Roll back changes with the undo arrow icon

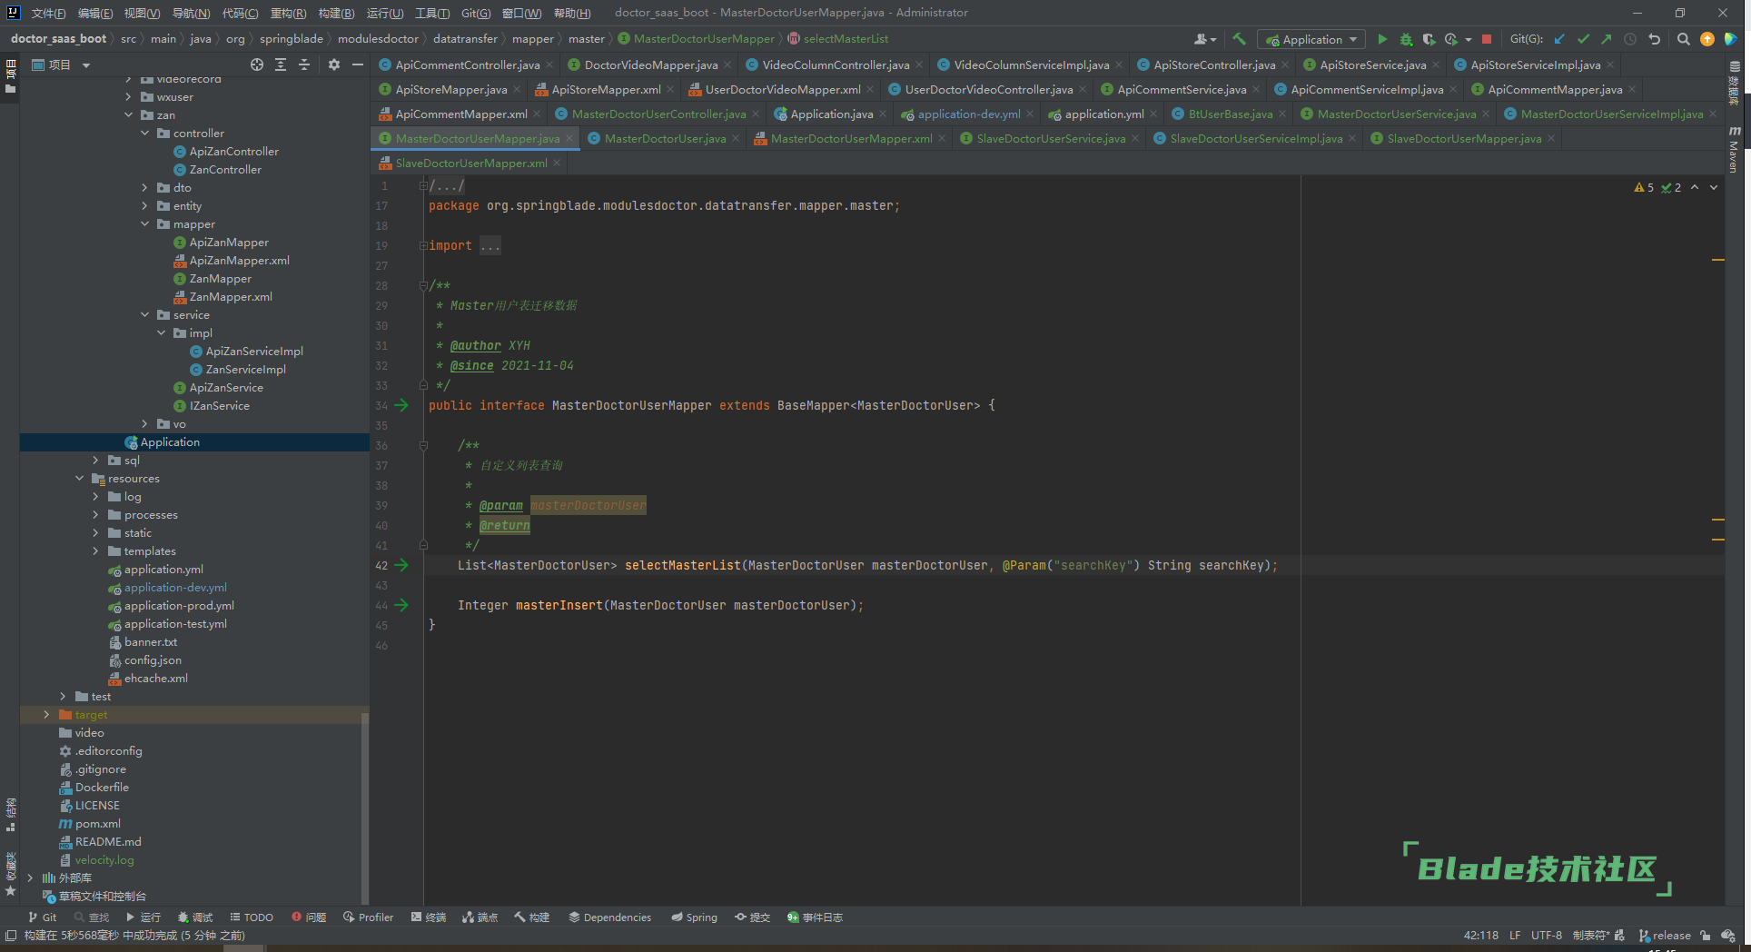pyautogui.click(x=1654, y=39)
